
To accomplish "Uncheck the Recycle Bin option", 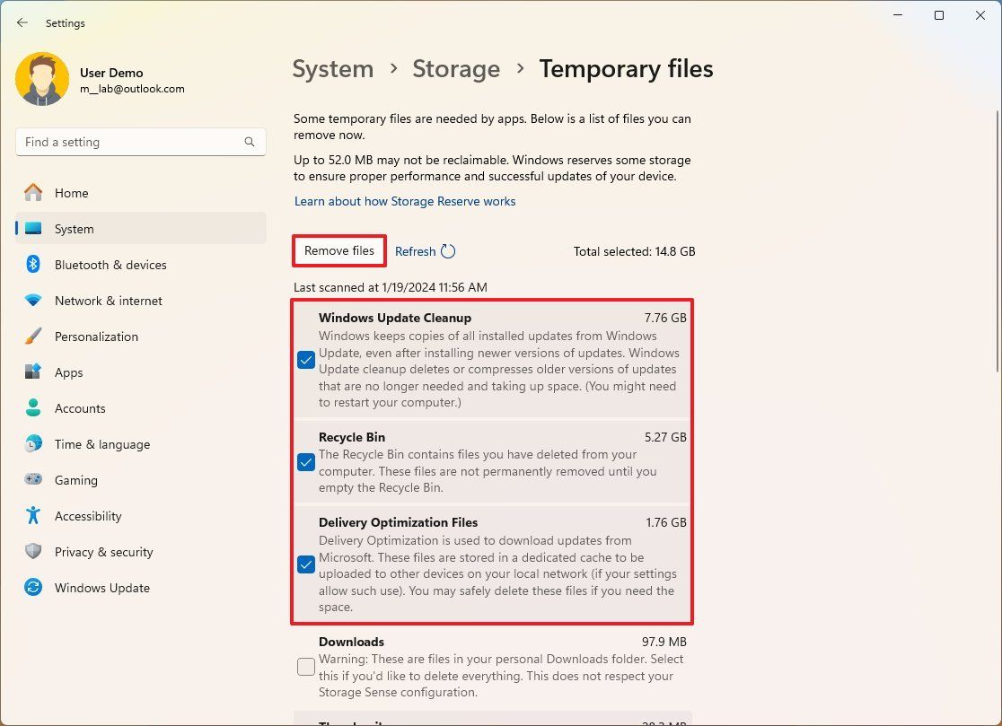I will pos(305,462).
